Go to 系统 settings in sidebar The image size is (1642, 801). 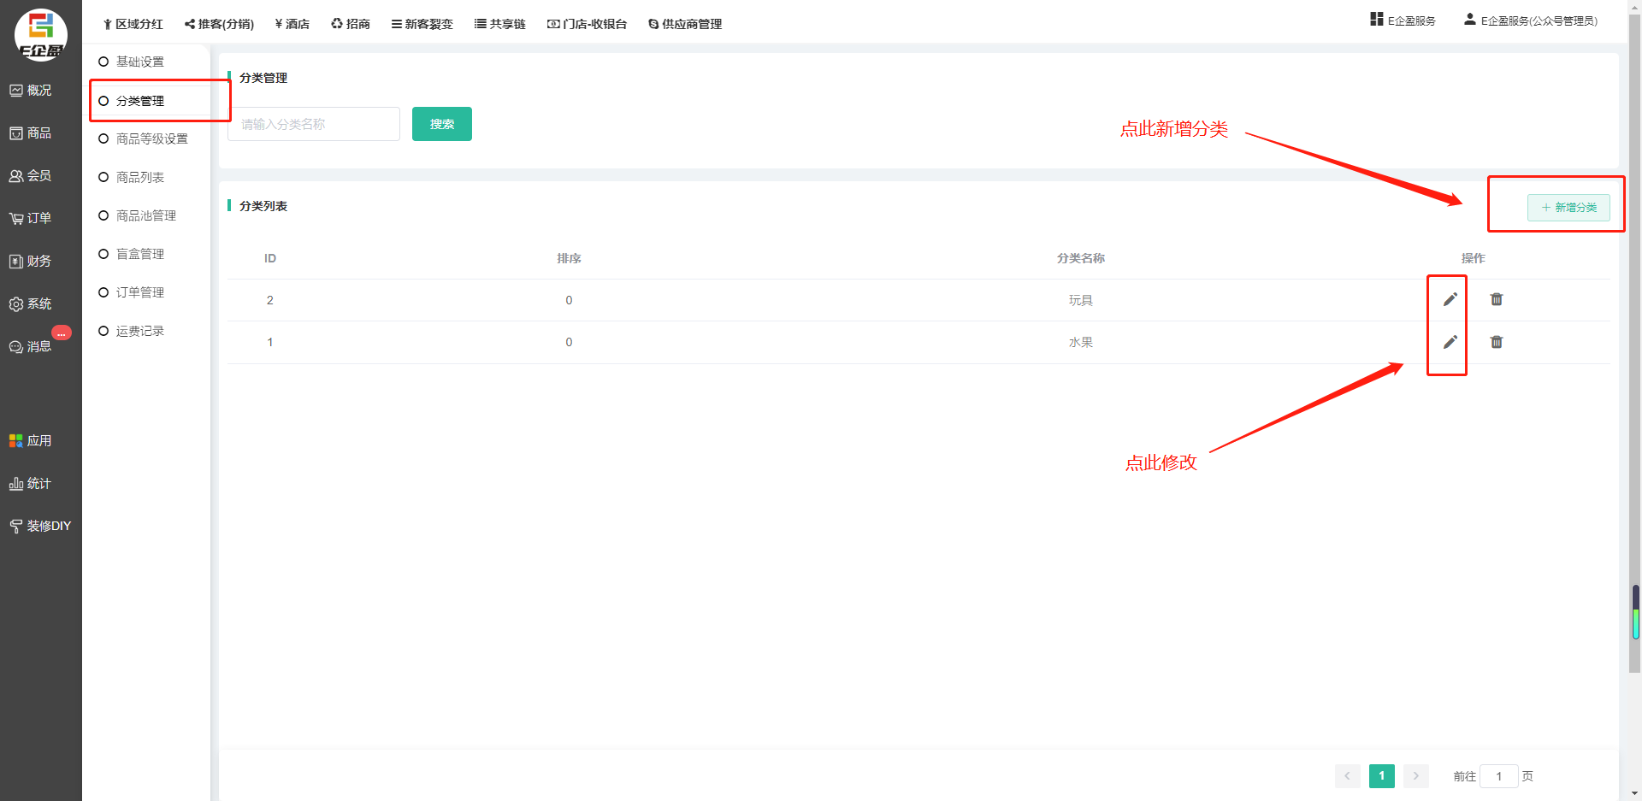click(x=31, y=303)
